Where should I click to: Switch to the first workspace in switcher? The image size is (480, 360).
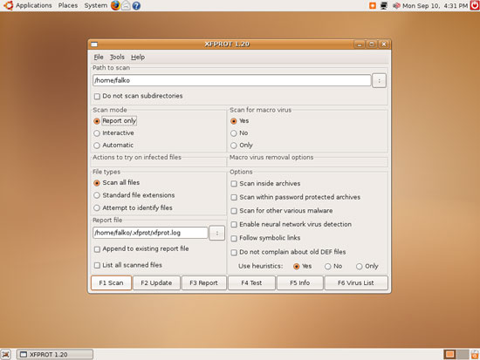[x=449, y=355]
